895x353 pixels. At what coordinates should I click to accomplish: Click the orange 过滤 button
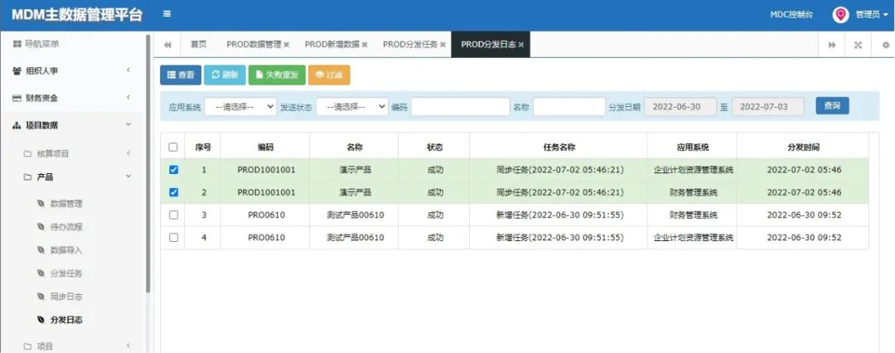coord(329,75)
